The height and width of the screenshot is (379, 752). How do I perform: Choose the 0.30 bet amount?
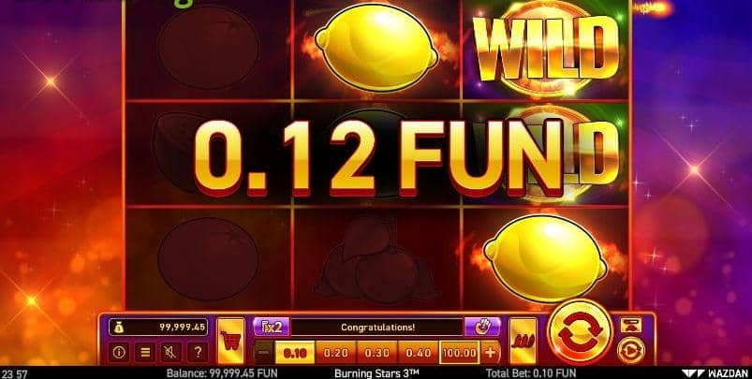(x=377, y=353)
